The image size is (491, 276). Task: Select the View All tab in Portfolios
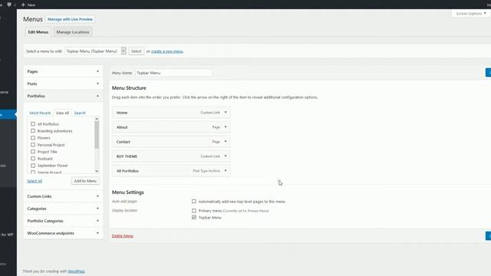pos(62,113)
